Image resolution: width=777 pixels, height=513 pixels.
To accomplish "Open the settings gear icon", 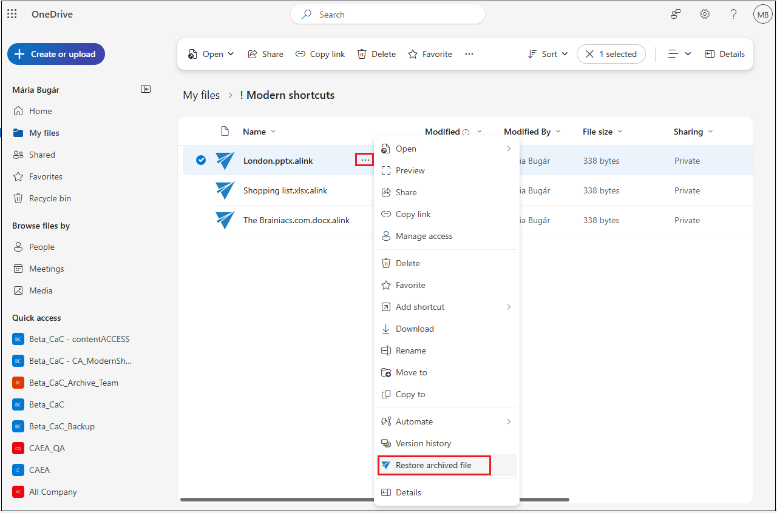I will coord(705,14).
